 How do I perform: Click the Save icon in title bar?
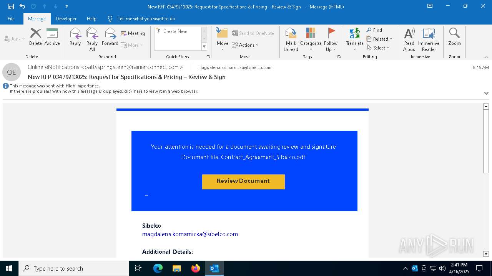(11, 7)
